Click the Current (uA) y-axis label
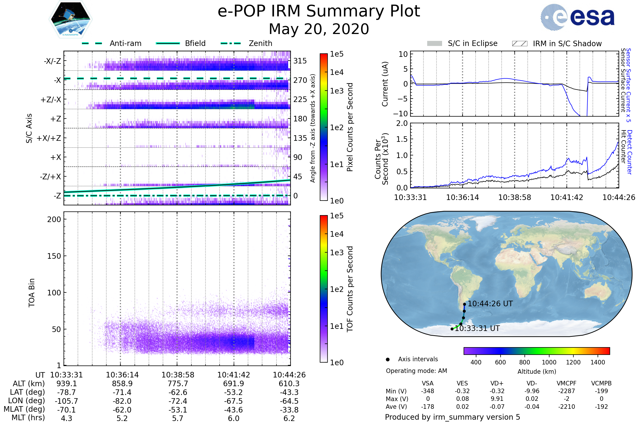638x425 pixels. (x=385, y=84)
